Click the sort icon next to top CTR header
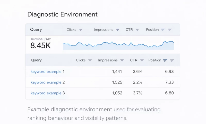 pyautogui.click(x=137, y=30)
